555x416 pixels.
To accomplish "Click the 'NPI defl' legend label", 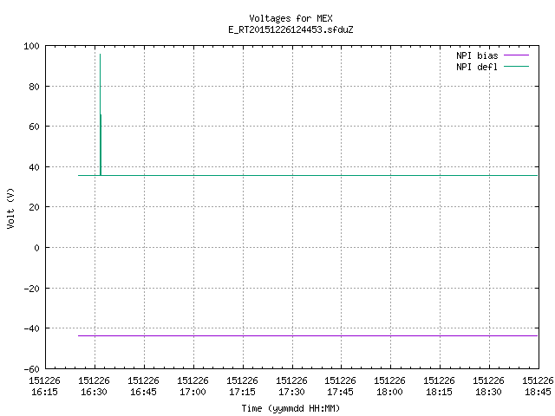I will click(x=477, y=67).
